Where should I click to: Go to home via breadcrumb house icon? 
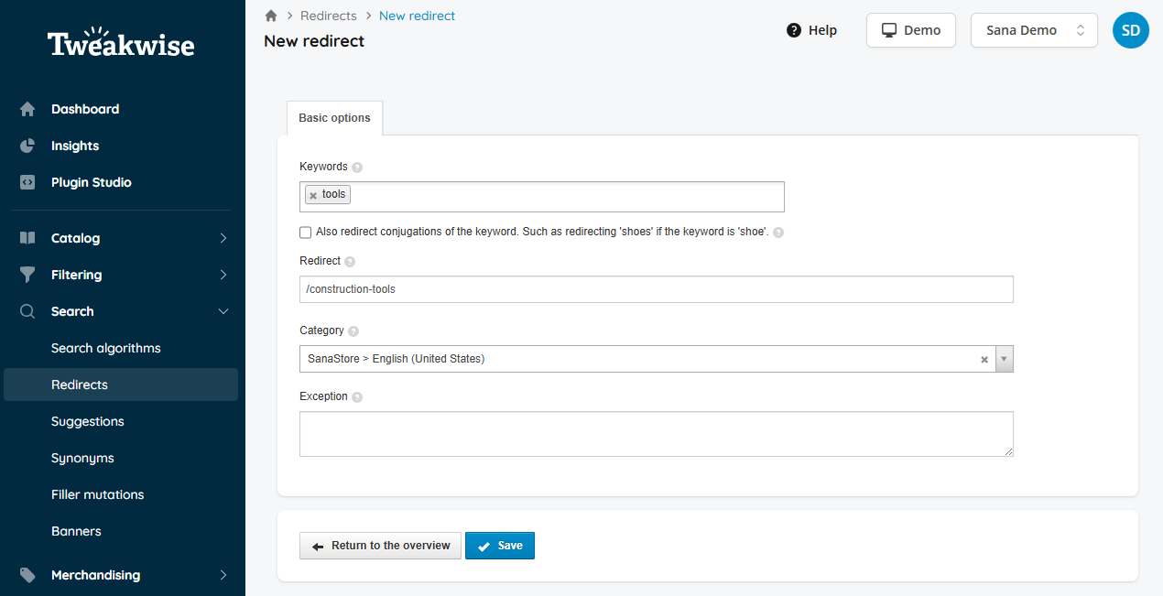click(x=271, y=16)
